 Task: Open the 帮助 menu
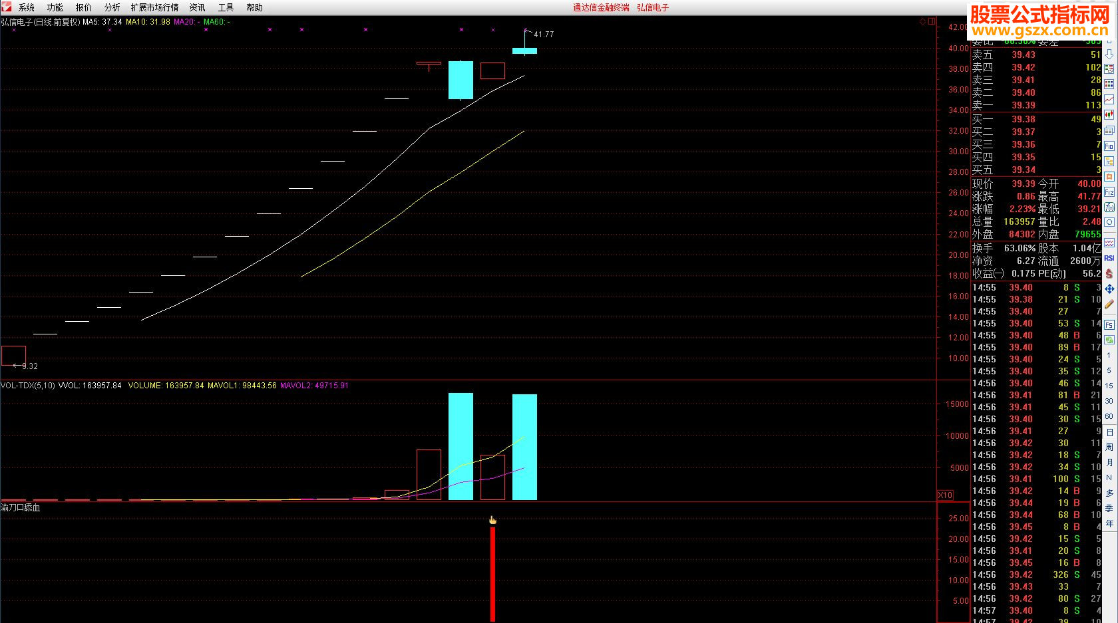(255, 7)
